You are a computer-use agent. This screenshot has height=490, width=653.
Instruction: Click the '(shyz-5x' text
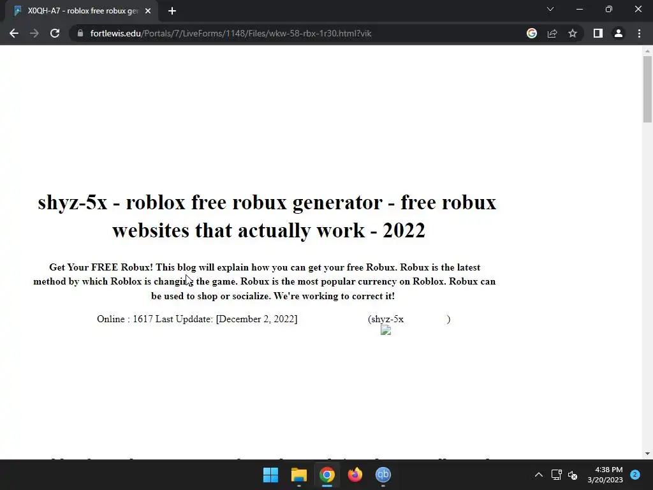tap(386, 319)
